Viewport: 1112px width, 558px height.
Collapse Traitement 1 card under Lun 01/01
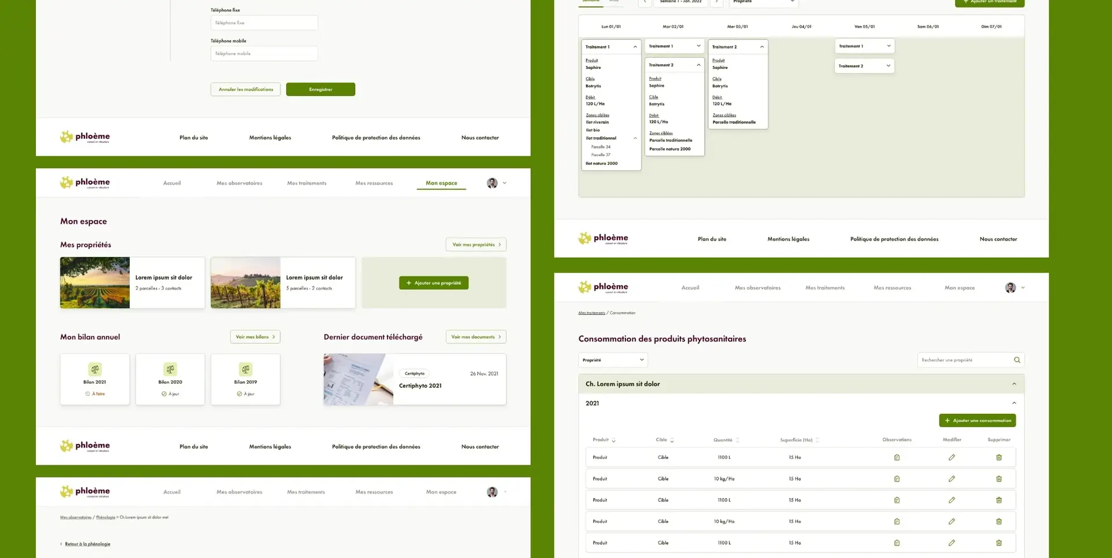click(635, 47)
